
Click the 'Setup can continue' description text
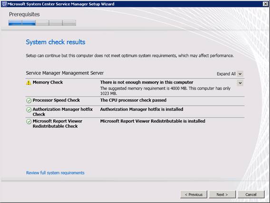130,56
